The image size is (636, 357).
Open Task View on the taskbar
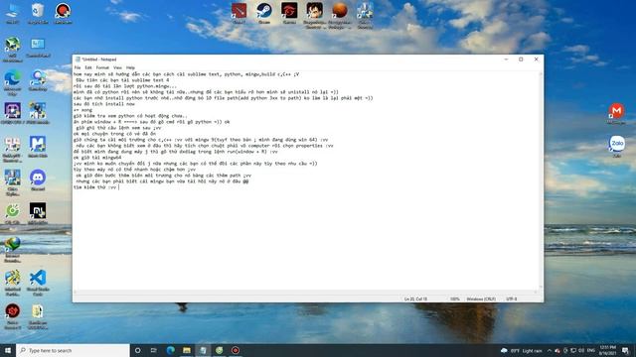point(154,350)
